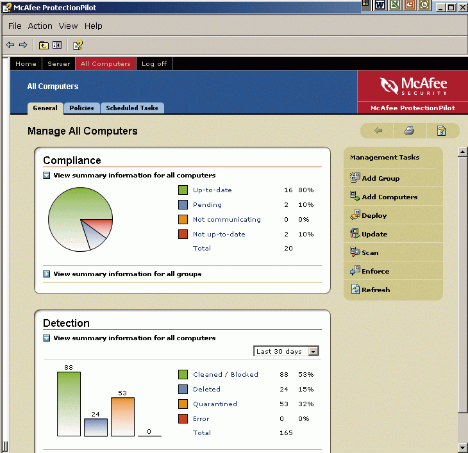
Task: Click the Deploy task icon
Action: 355,215
